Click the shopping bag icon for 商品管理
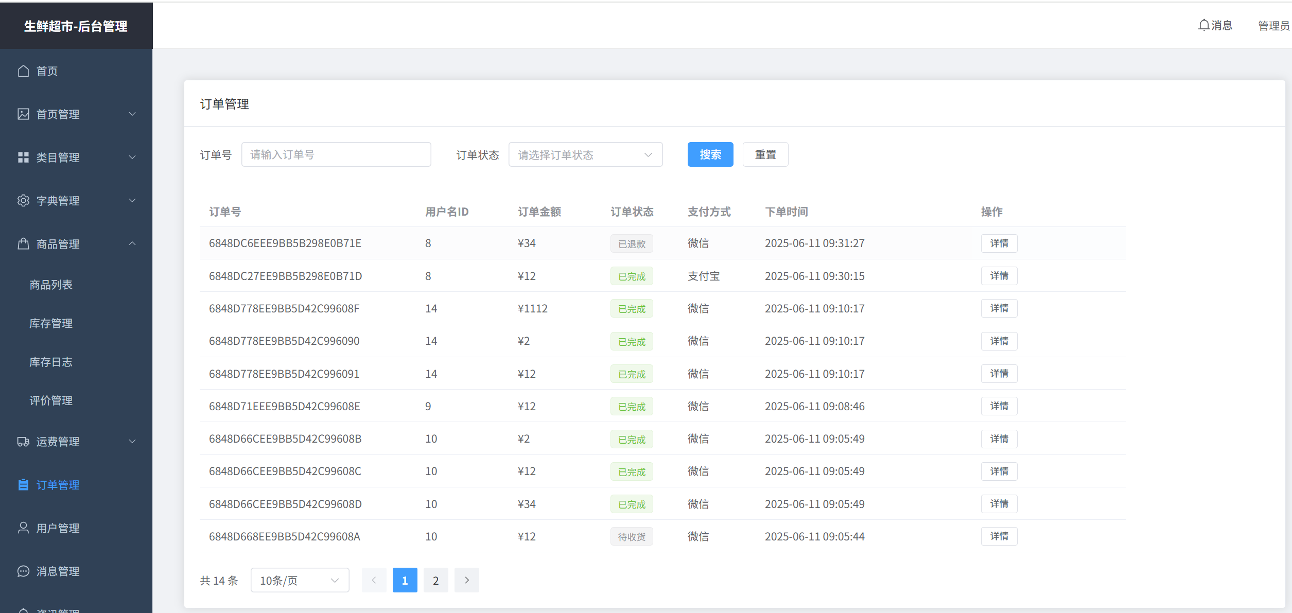 coord(23,244)
